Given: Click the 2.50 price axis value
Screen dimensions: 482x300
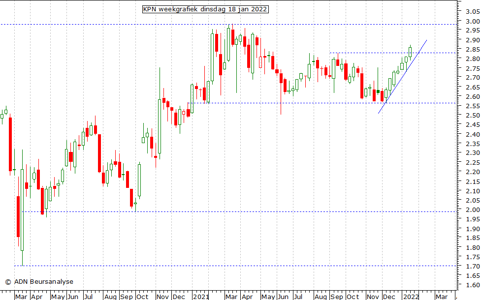Looking at the screenshot, I should (473, 115).
